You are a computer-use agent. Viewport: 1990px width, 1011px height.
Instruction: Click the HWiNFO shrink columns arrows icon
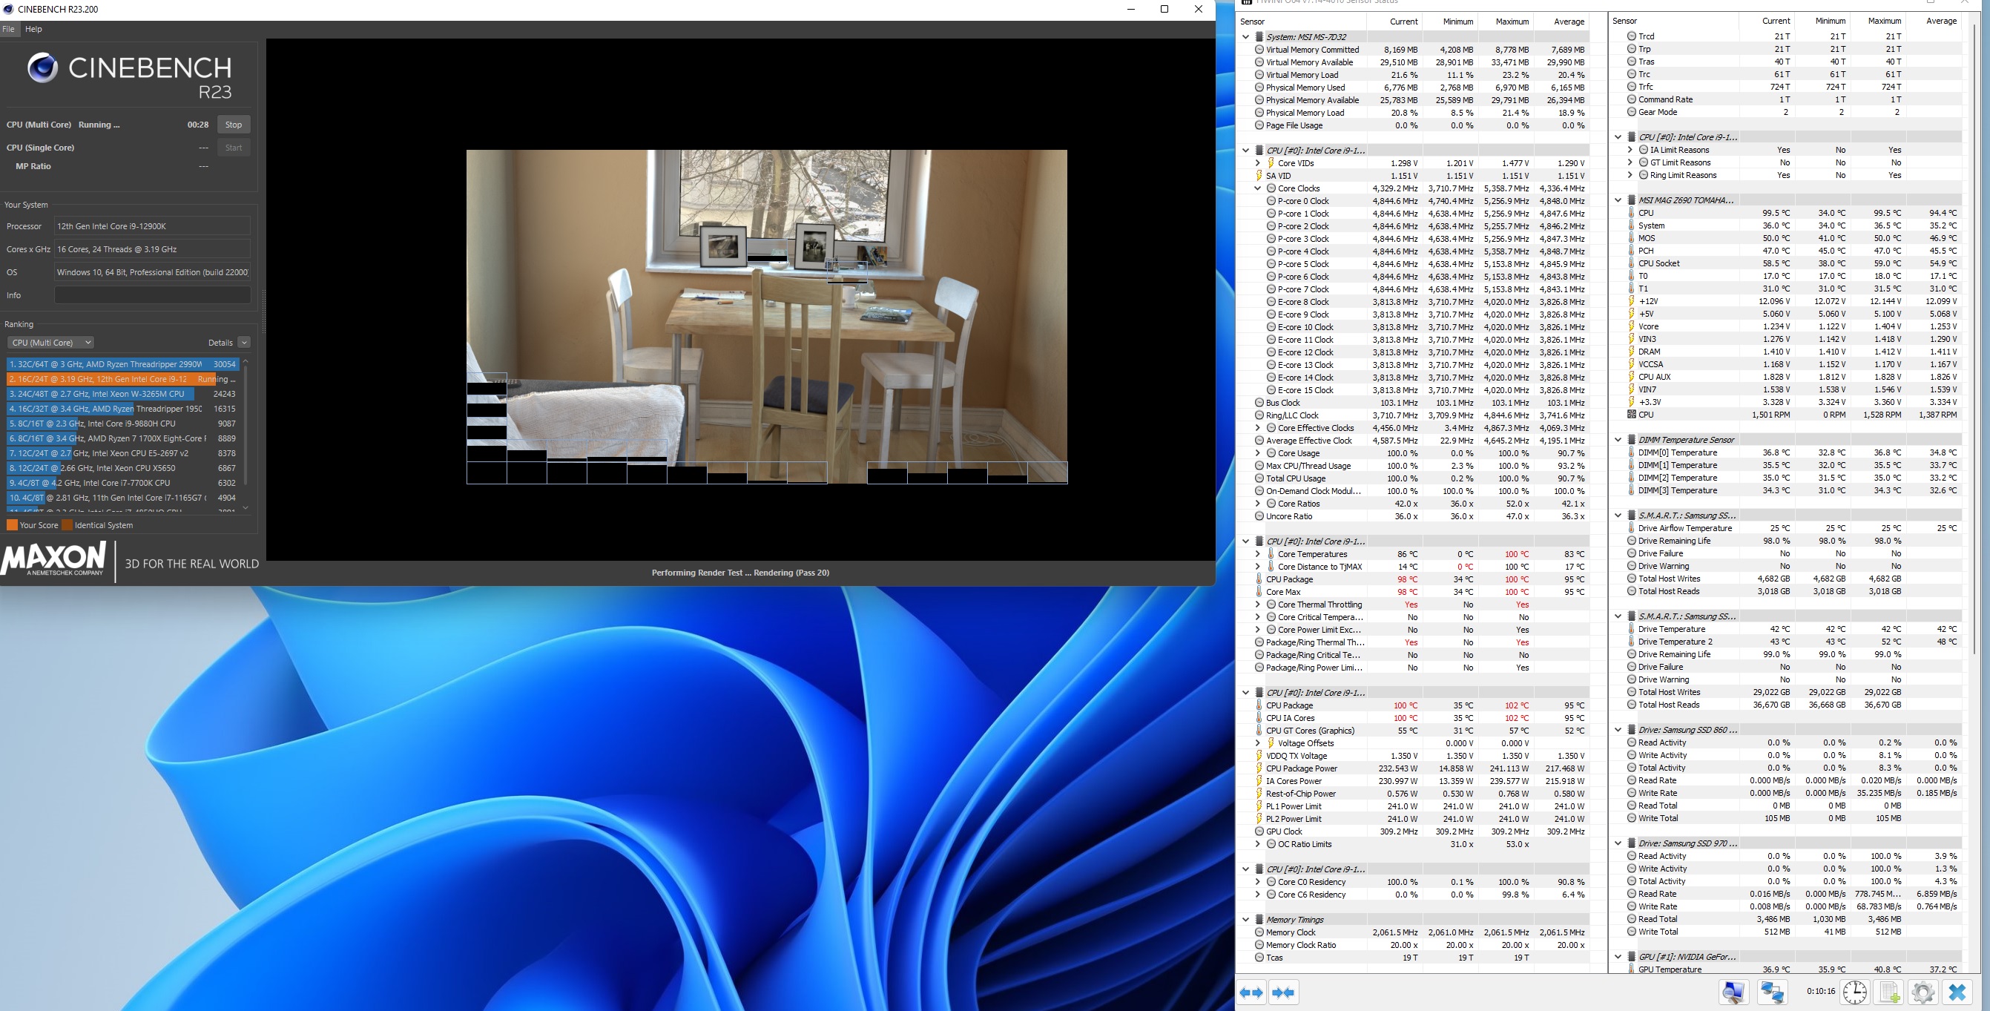click(1283, 992)
